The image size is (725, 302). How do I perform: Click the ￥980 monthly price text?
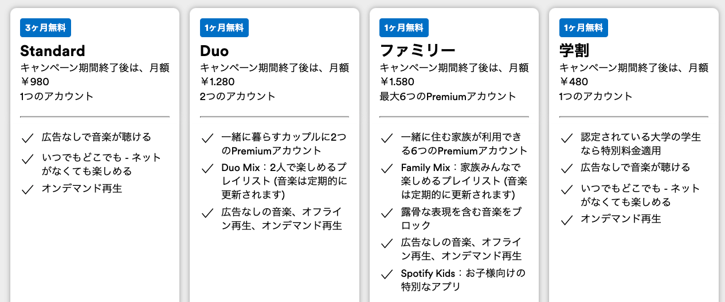[34, 82]
